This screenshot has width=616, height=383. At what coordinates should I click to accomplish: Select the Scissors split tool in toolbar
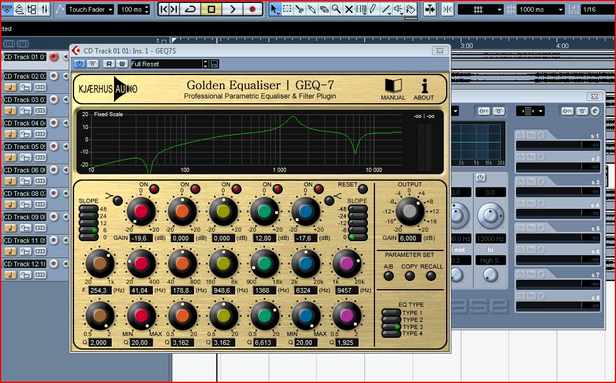(299, 9)
